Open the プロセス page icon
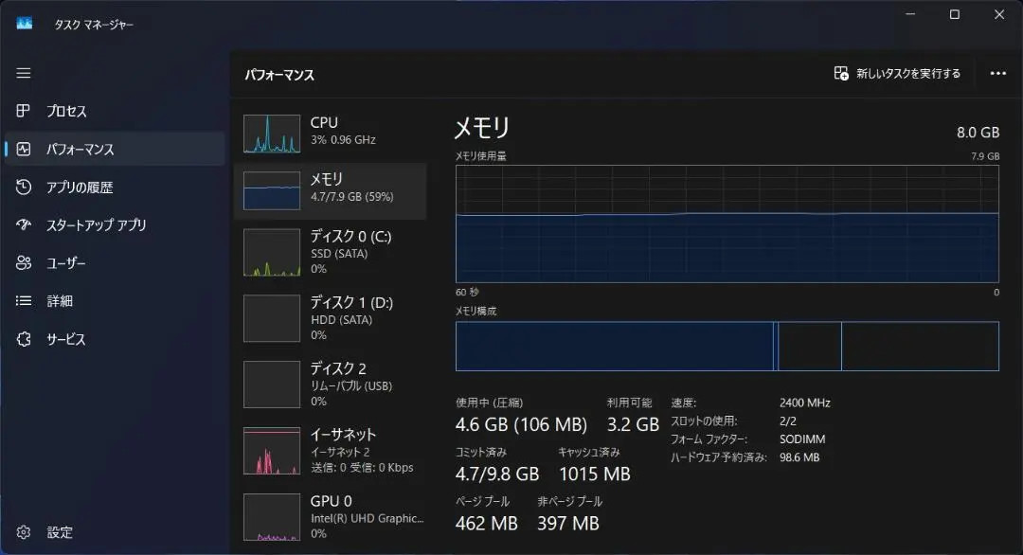 [24, 111]
